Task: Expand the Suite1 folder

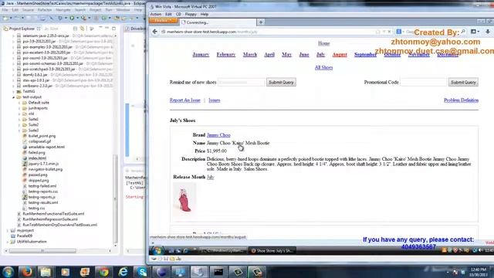Action: point(19,119)
